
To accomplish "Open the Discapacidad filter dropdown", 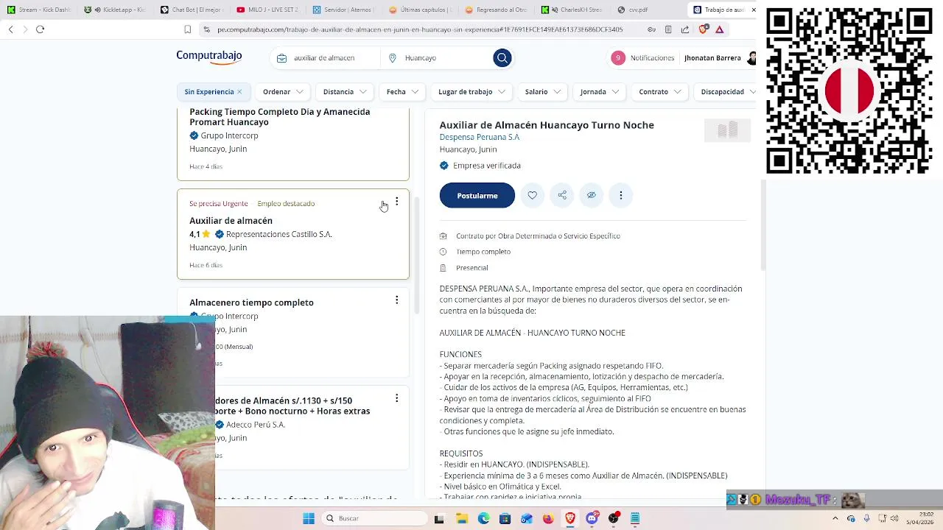I will pyautogui.click(x=726, y=92).
